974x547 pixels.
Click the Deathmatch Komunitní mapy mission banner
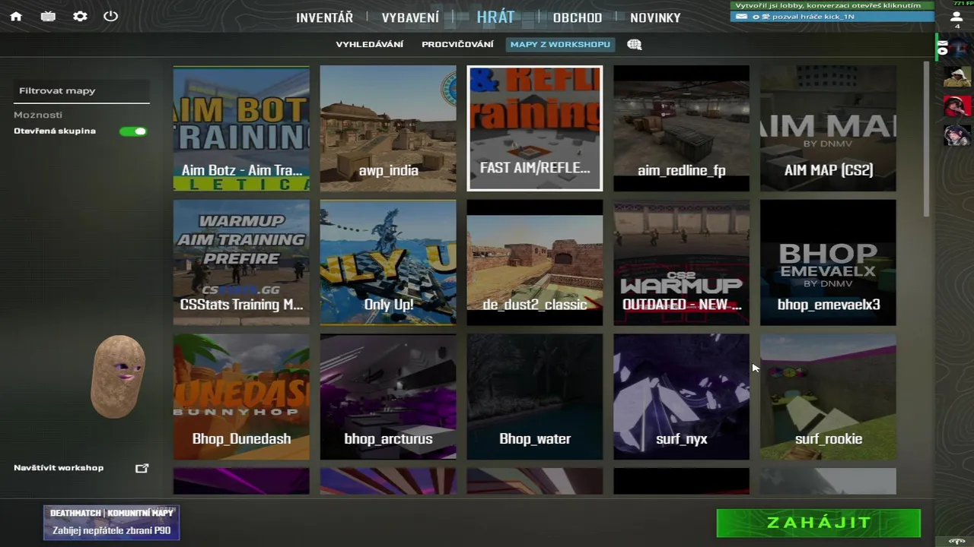tap(111, 523)
